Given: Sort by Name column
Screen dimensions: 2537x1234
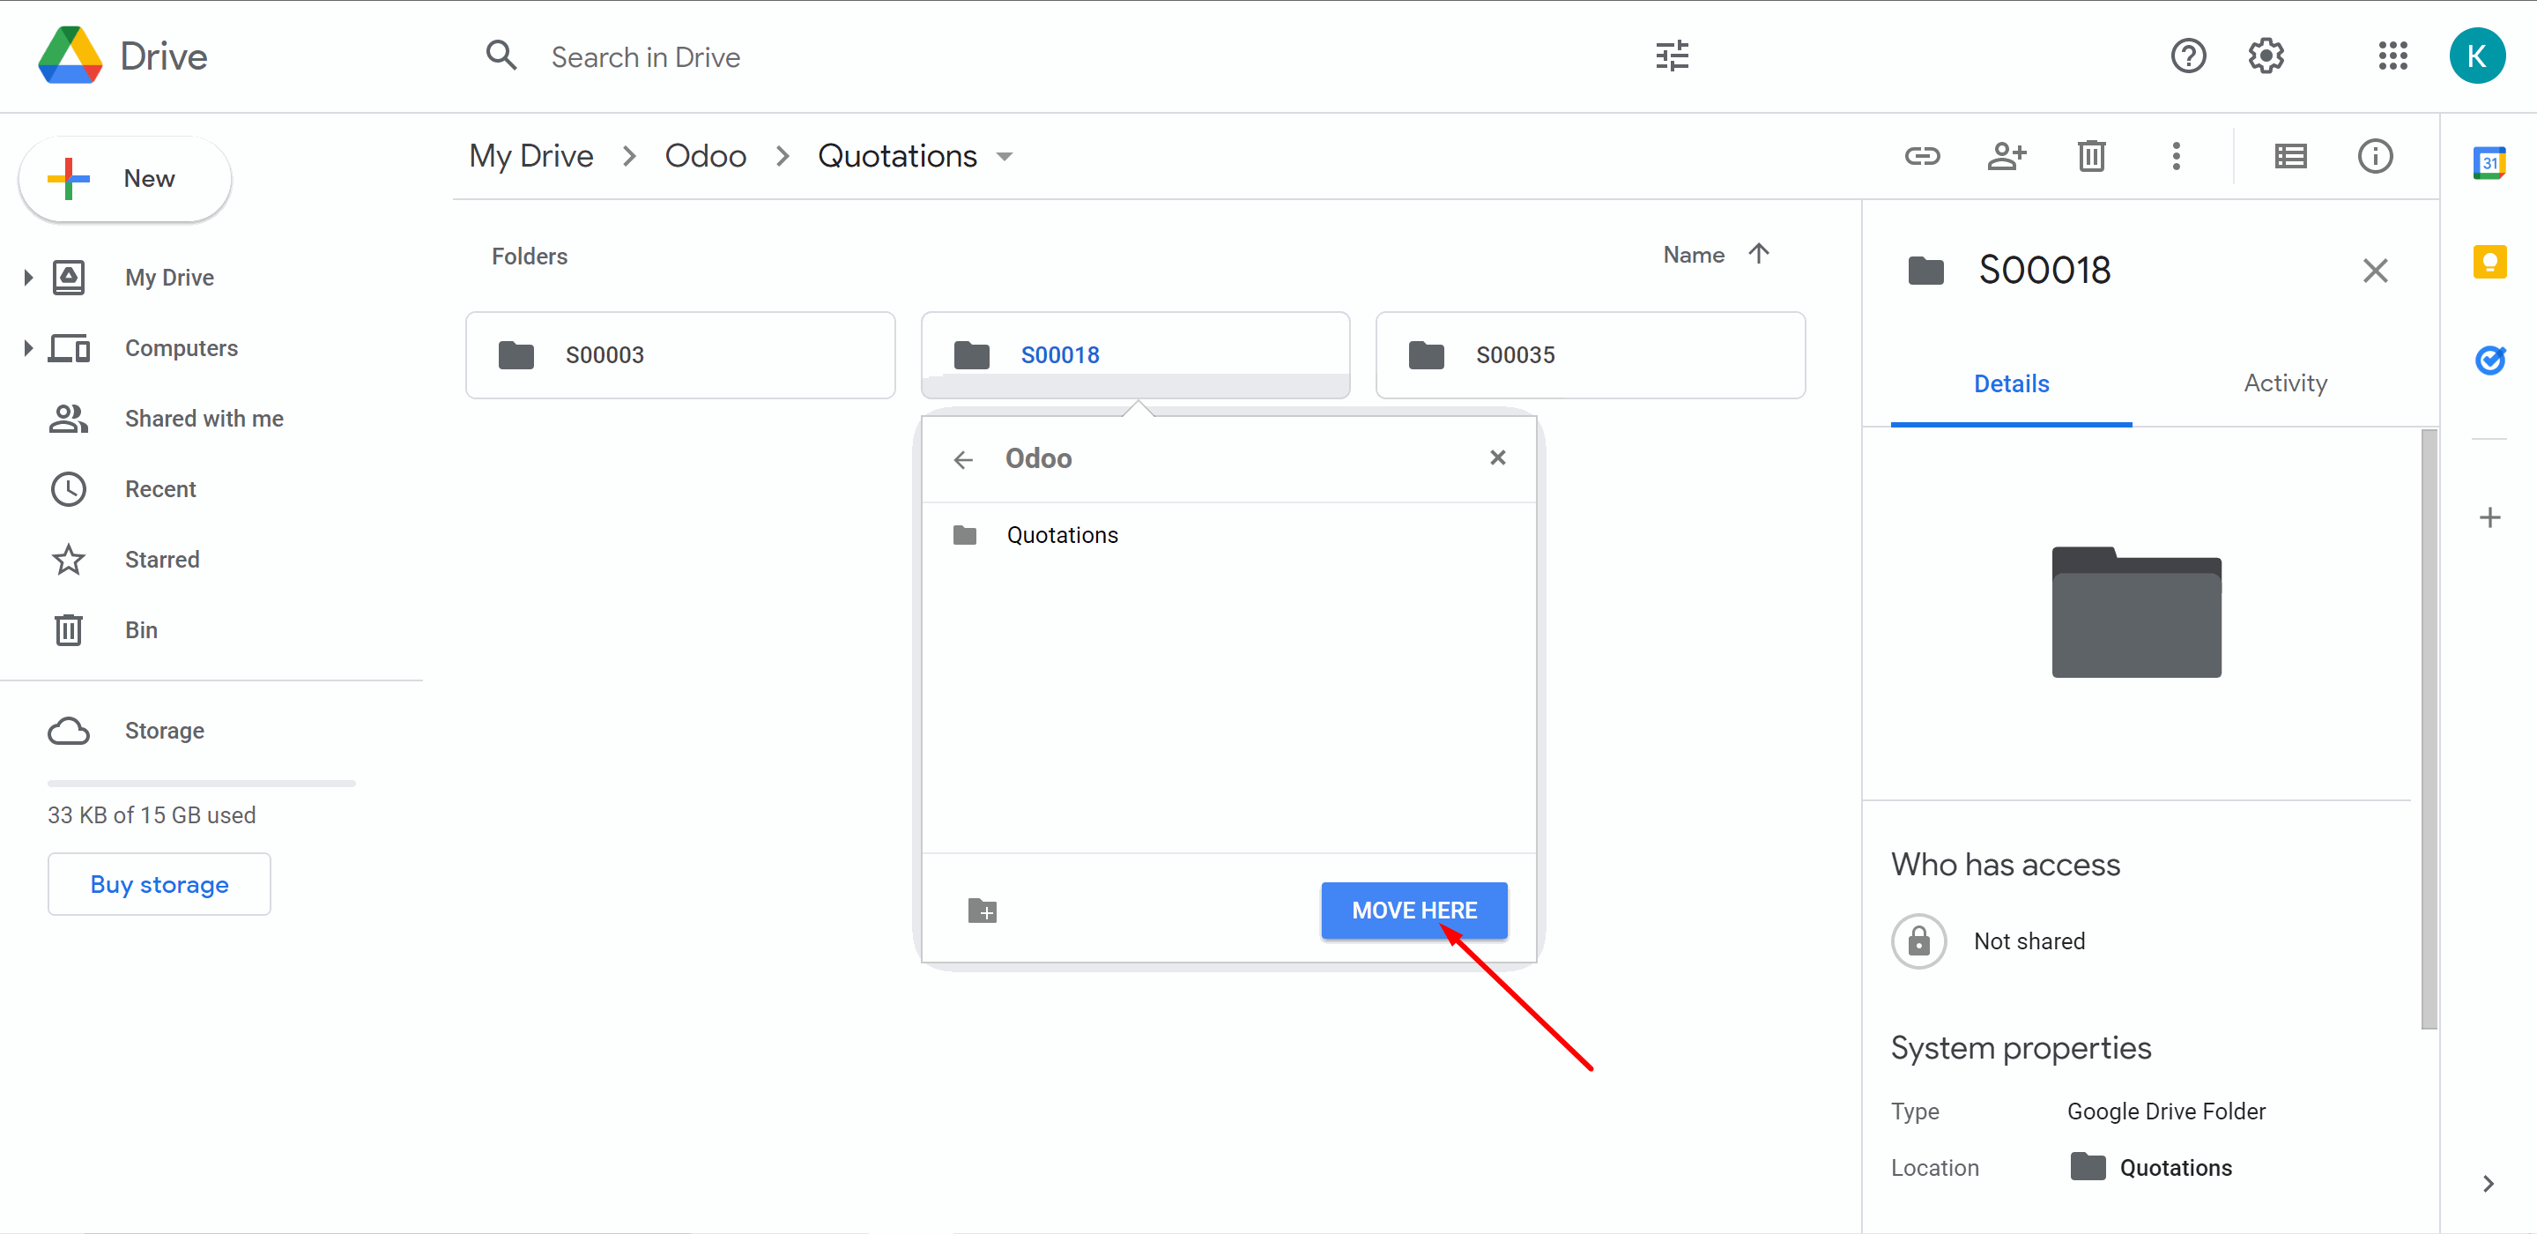Looking at the screenshot, I should click(x=1693, y=255).
